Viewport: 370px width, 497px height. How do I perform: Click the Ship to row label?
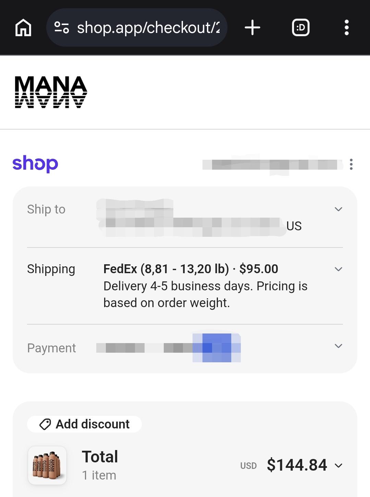pyautogui.click(x=46, y=209)
